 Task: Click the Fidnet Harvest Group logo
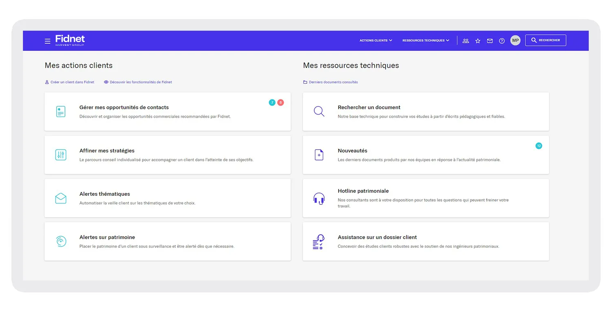point(70,40)
